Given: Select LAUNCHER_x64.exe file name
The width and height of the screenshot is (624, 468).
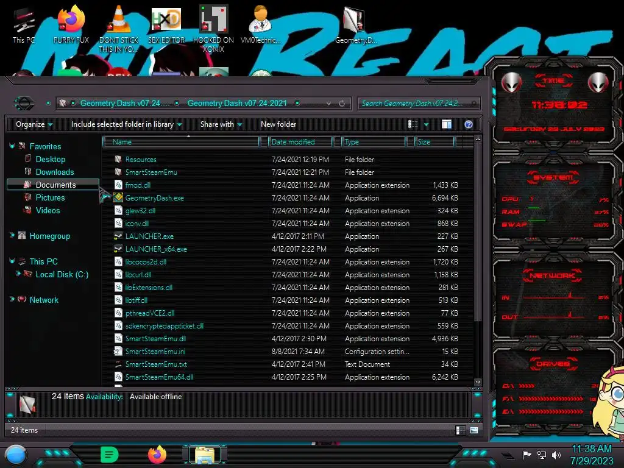Looking at the screenshot, I should point(156,249).
